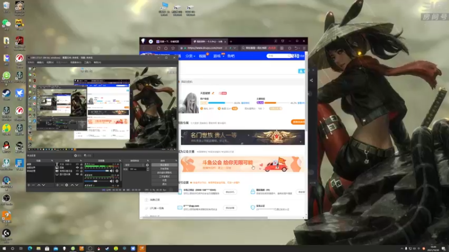Toggle lock on the image source
449x252 pixels.
pos(81,167)
